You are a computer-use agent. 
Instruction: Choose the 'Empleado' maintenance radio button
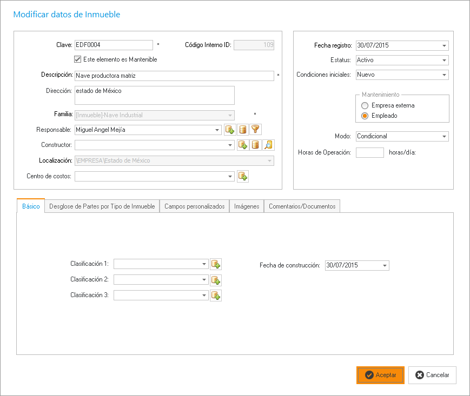coord(366,116)
